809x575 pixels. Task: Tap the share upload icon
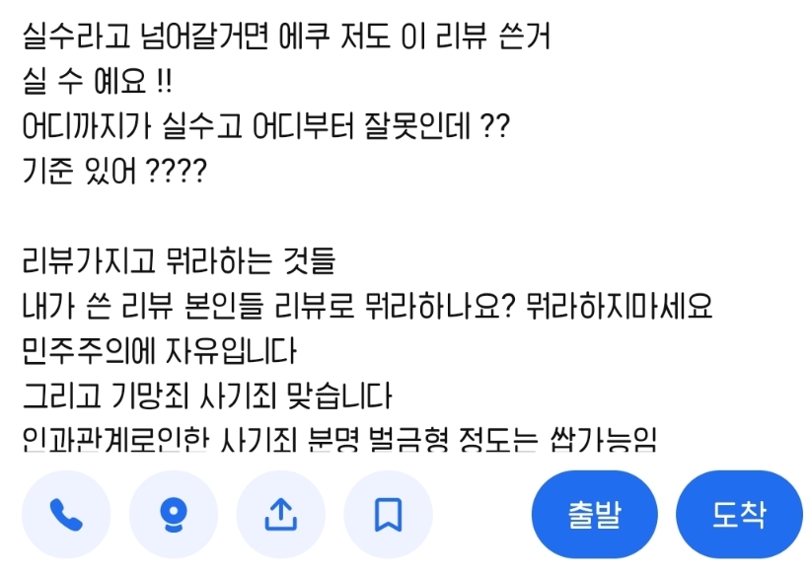tap(280, 514)
